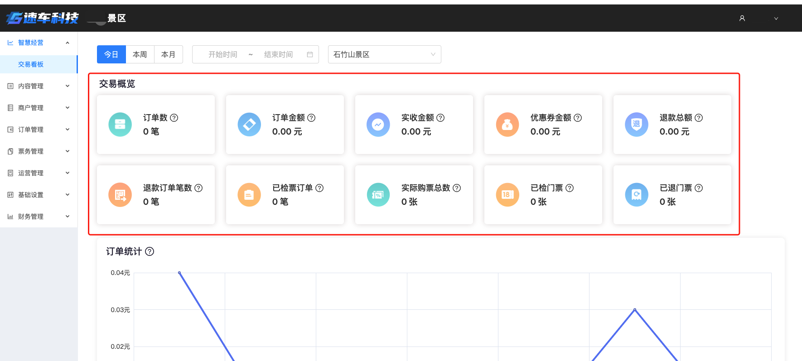Screen dimensions: 802x361
Task: Click the 订单数 teal card icon
Action: point(120,125)
